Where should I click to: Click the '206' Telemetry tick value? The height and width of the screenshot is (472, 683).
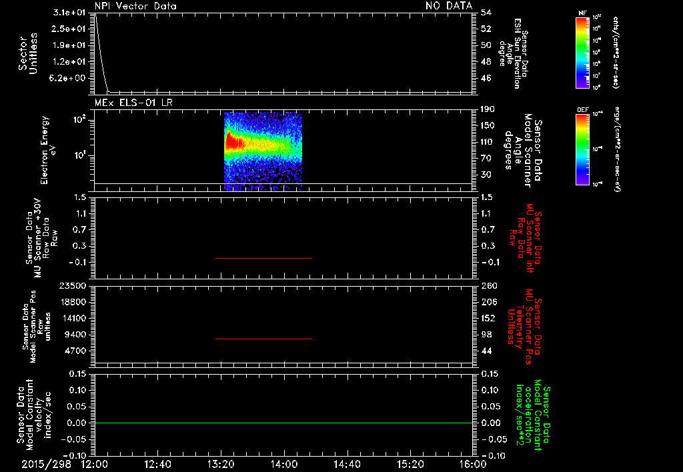[489, 302]
